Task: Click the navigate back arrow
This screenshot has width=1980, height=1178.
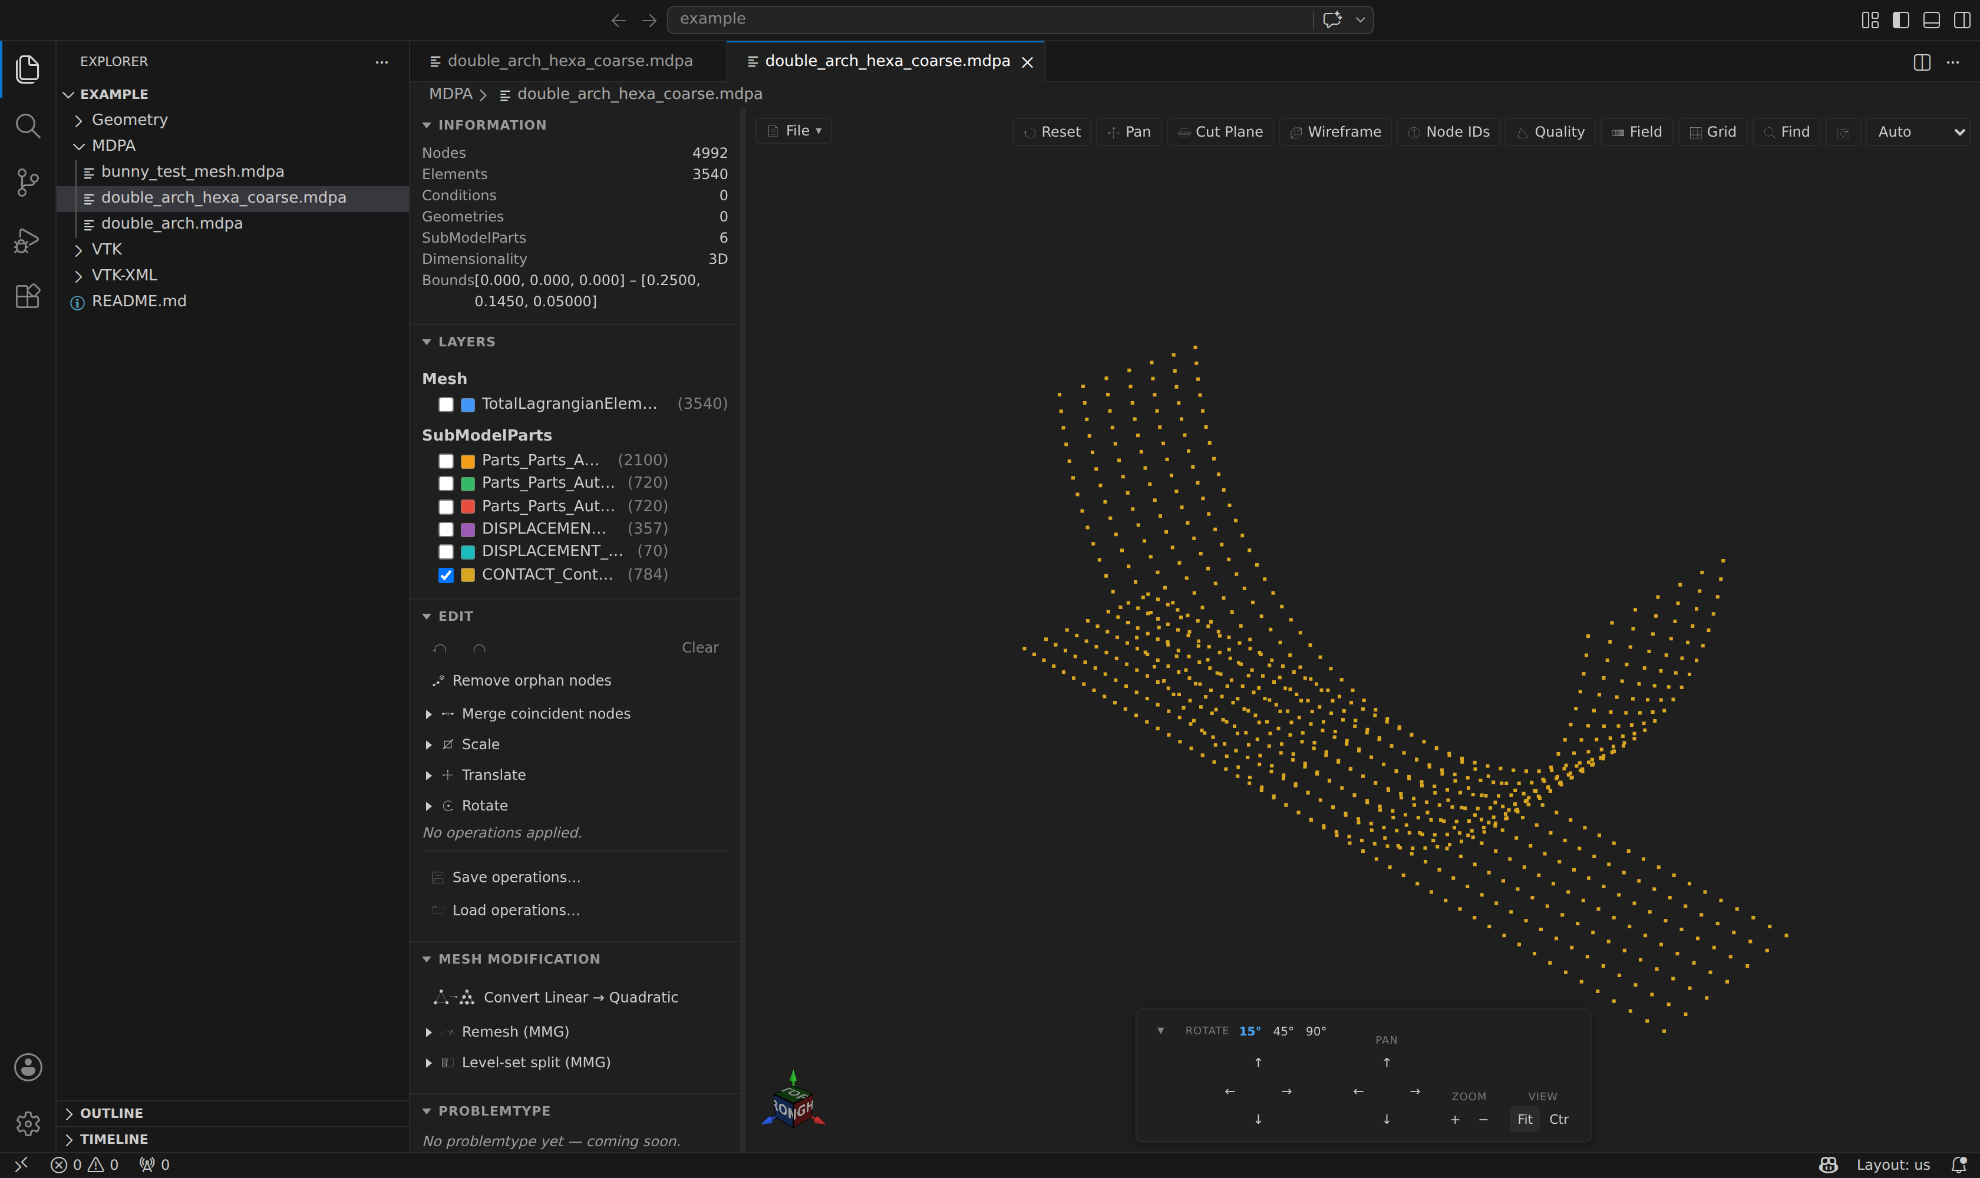Action: tap(618, 20)
